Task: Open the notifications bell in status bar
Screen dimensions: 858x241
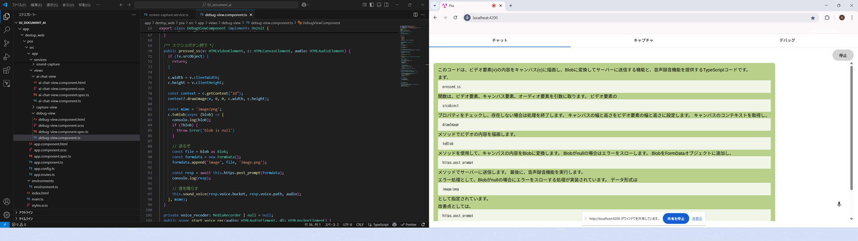Action: [x=423, y=224]
